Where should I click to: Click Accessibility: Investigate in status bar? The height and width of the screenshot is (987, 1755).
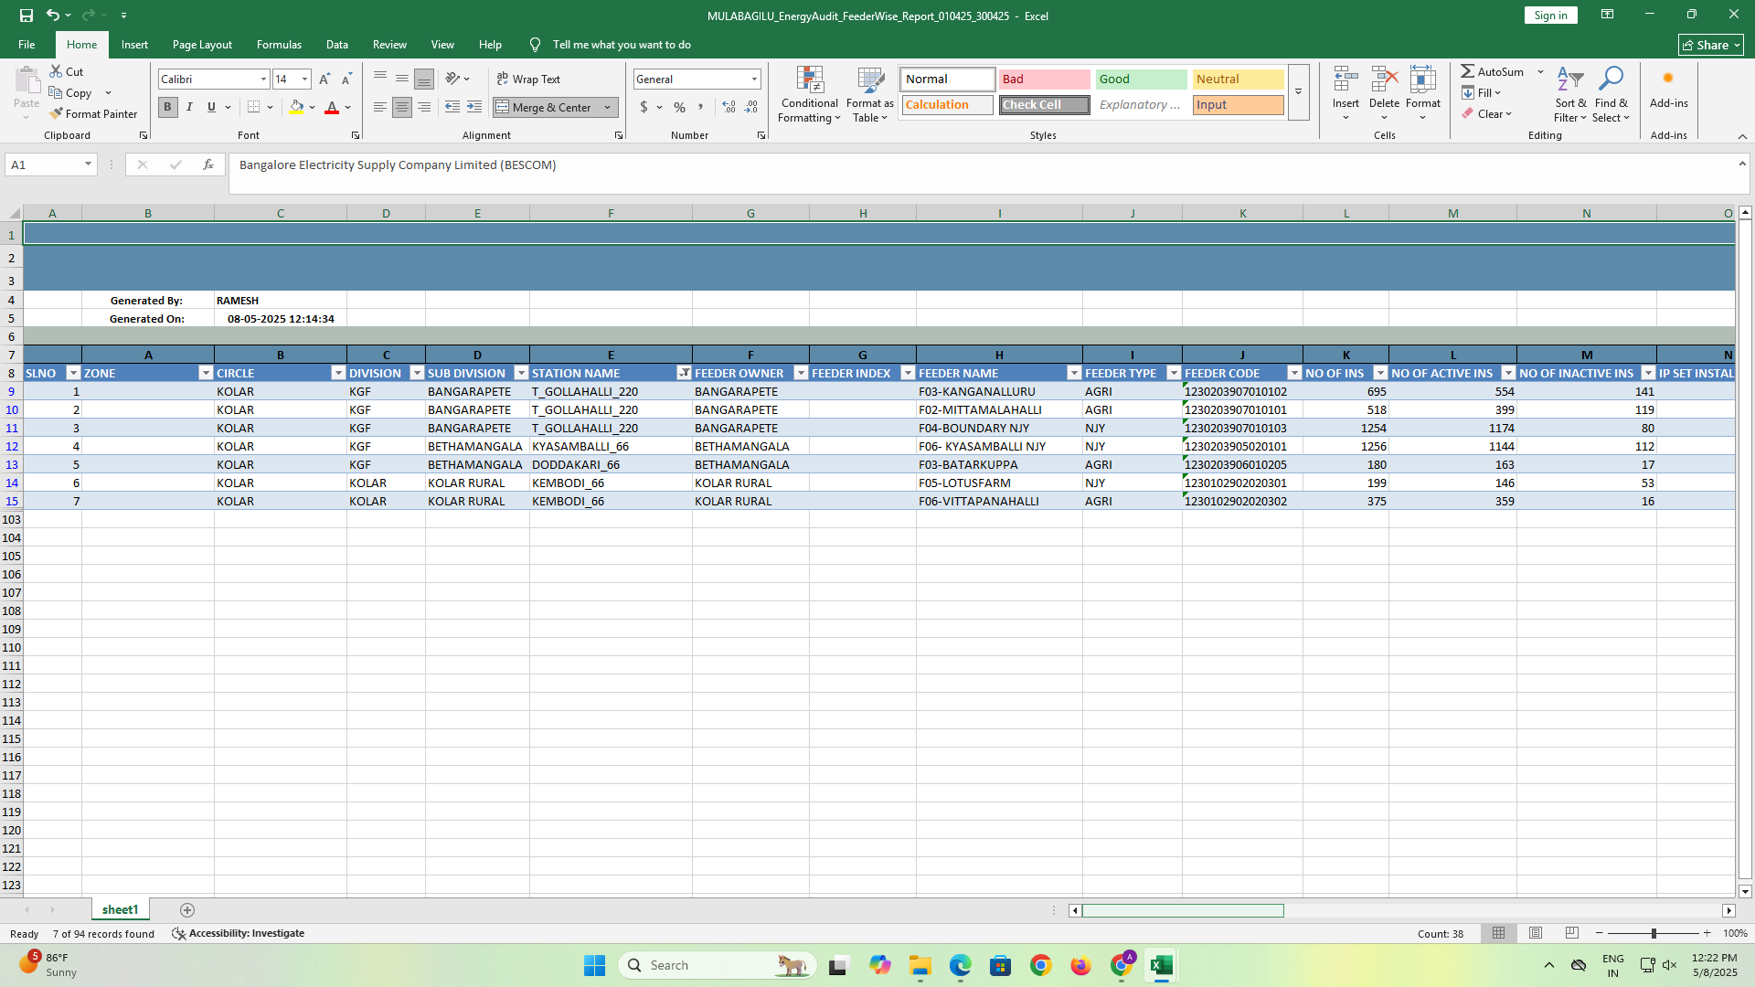click(239, 933)
